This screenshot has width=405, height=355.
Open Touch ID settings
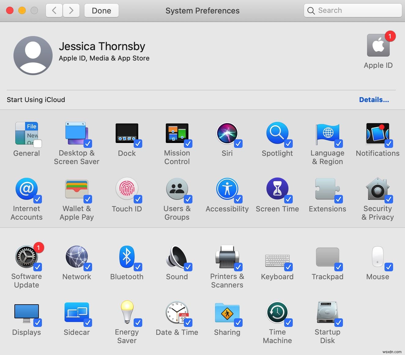(x=127, y=189)
